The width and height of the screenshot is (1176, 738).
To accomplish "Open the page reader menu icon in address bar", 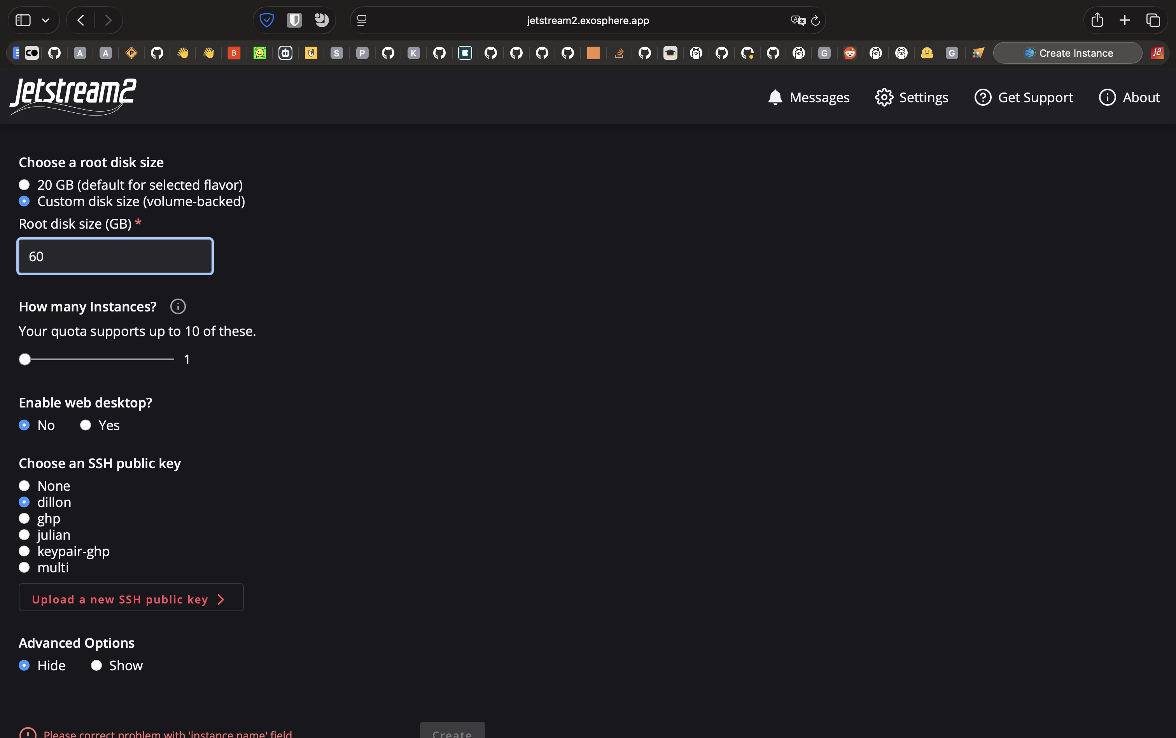I will pyautogui.click(x=362, y=21).
